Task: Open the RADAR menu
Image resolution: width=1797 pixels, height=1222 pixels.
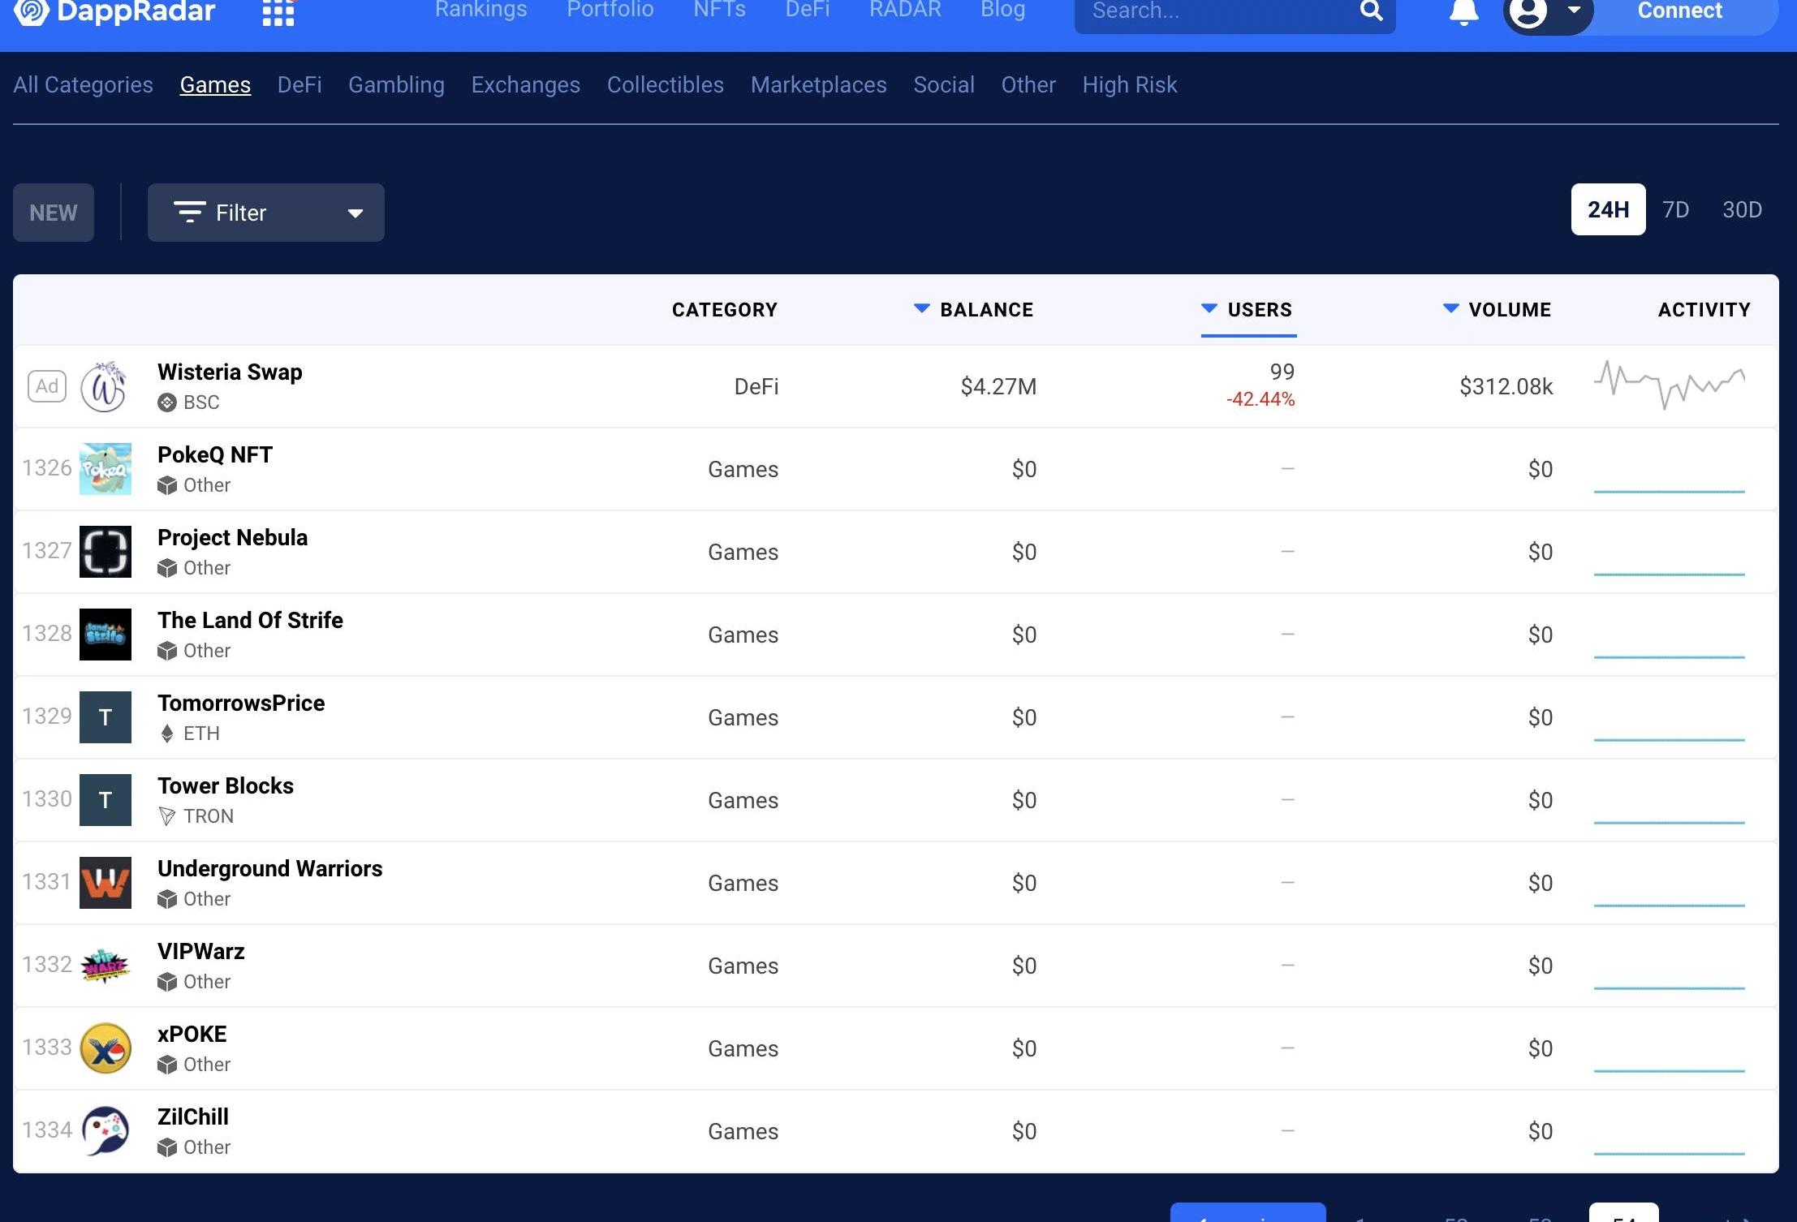Action: 905,10
